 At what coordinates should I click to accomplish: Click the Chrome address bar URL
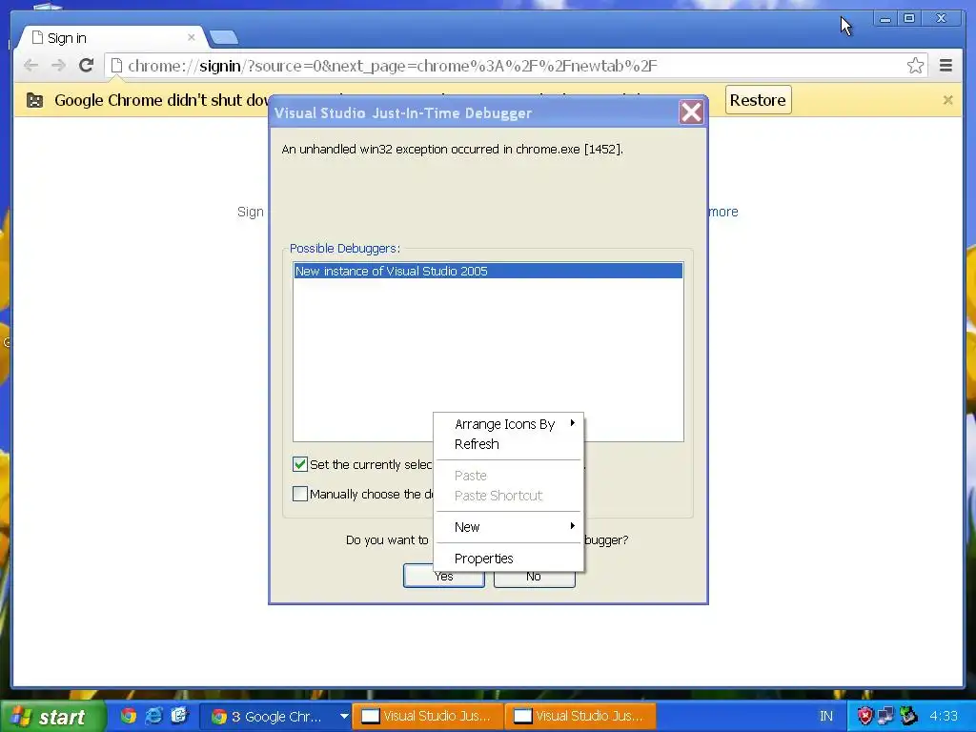(392, 66)
